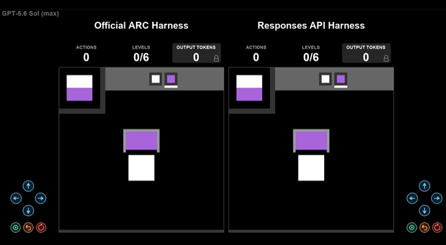Click the orange undo icon on right side
The image size is (446, 245).
(x=425, y=227)
